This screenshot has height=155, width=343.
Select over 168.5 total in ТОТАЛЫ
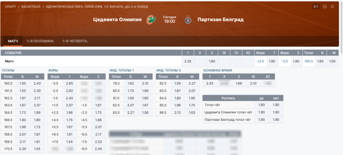tap(23, 134)
